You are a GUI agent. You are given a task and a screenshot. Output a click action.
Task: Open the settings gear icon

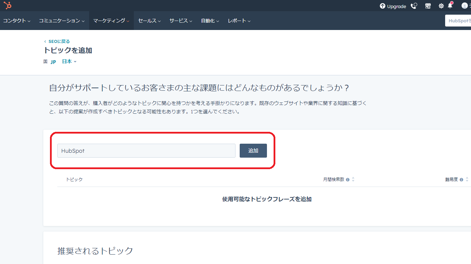click(x=441, y=6)
